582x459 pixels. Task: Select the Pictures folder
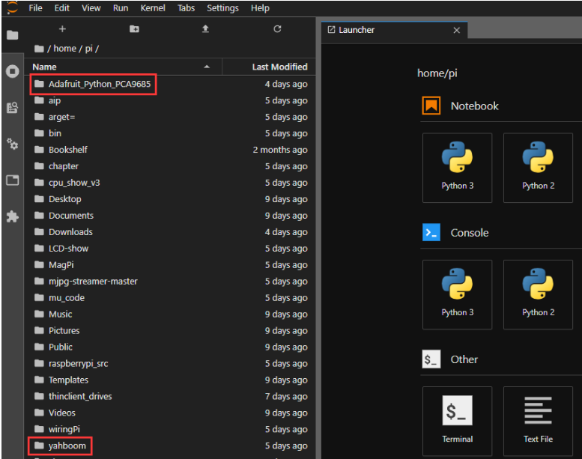pos(170,331)
